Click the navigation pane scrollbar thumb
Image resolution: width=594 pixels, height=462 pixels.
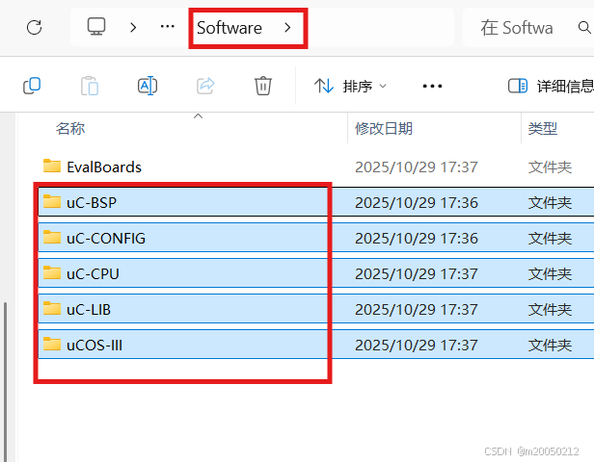tap(6, 381)
